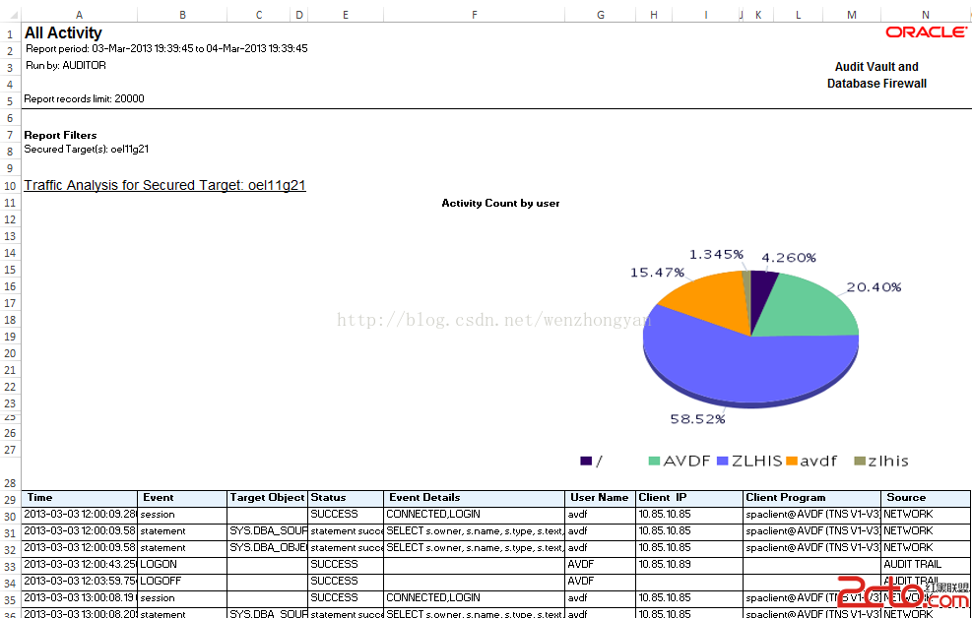
Task: Click the 'Client IP' table header
Action: click(x=689, y=498)
